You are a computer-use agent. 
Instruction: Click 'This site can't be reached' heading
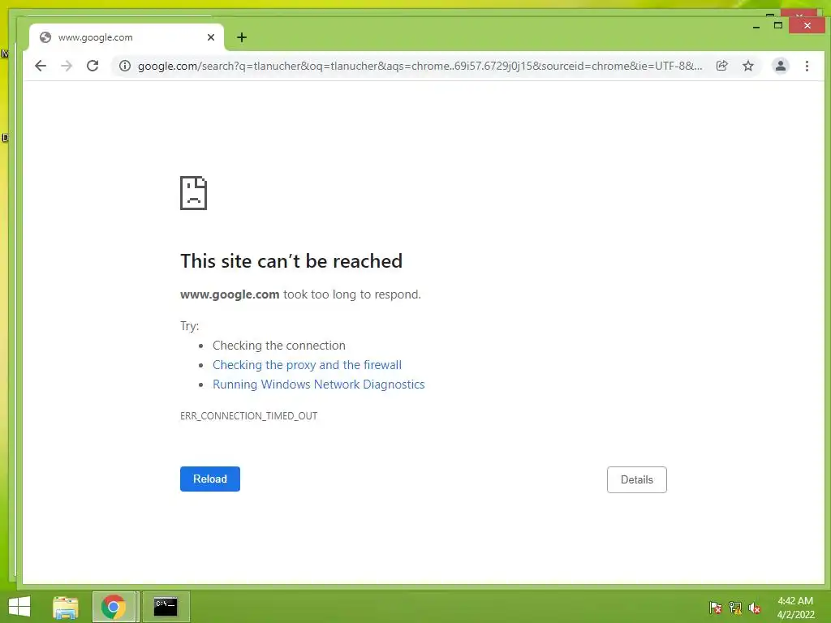(291, 260)
